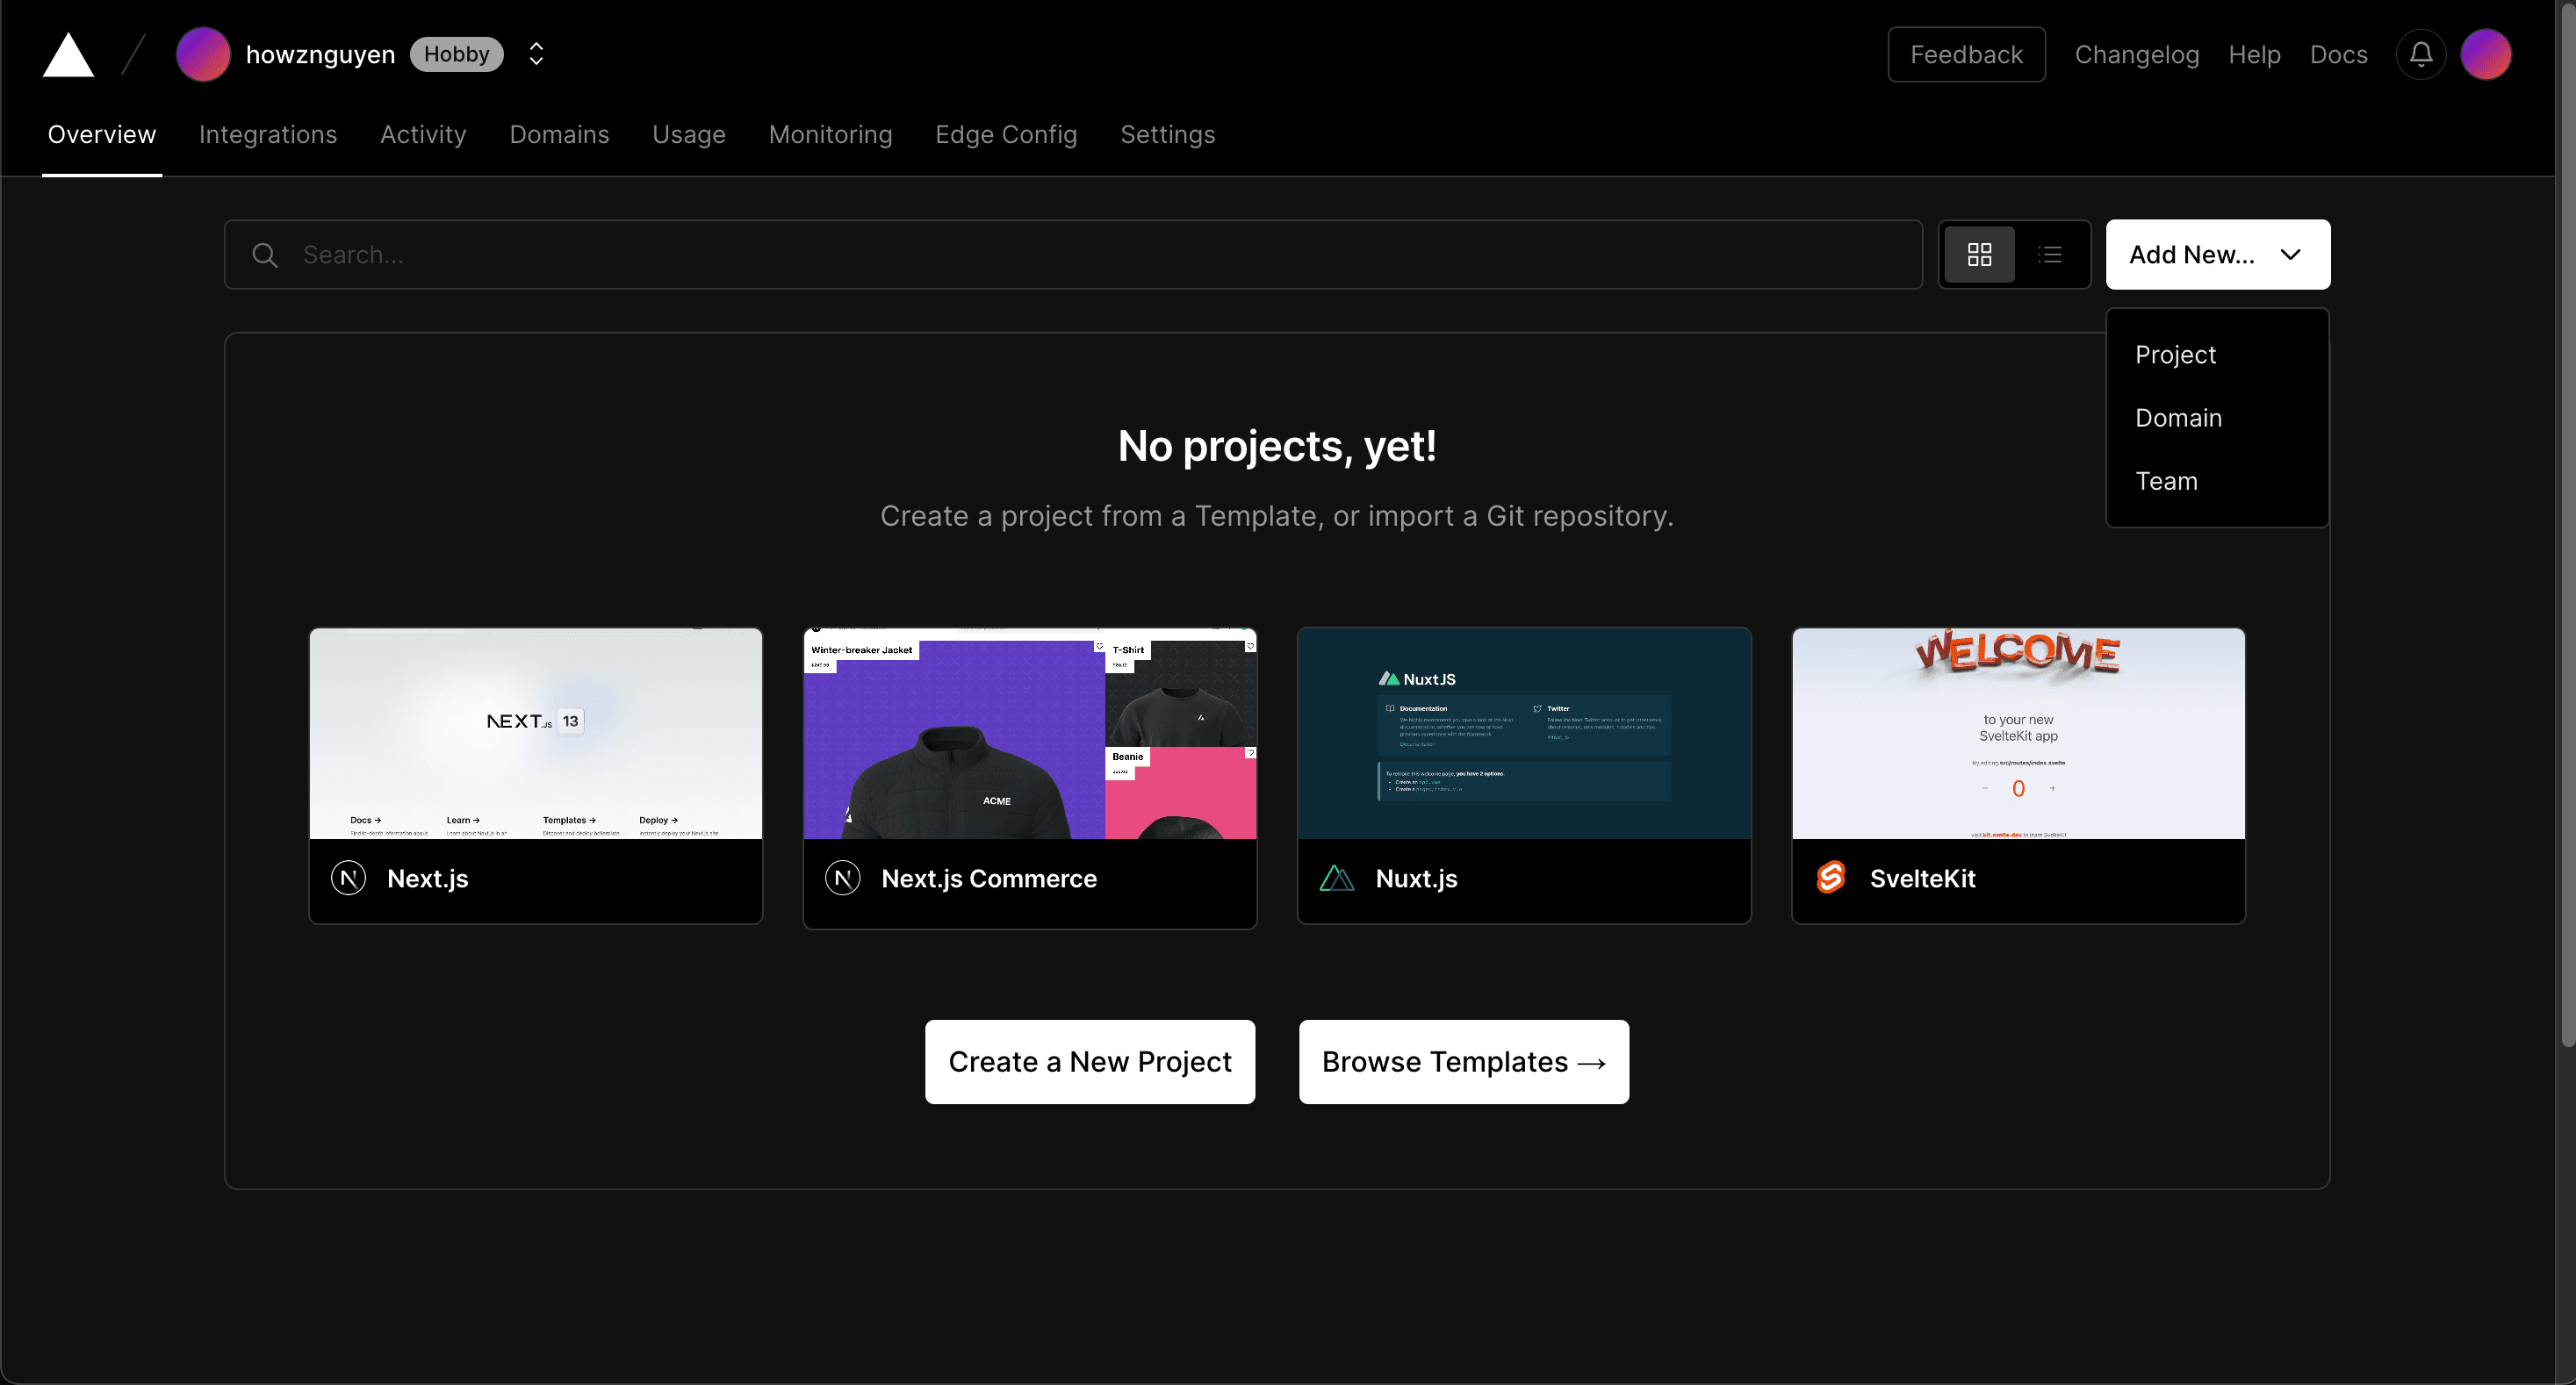
Task: Switch to grid view
Action: point(1979,255)
